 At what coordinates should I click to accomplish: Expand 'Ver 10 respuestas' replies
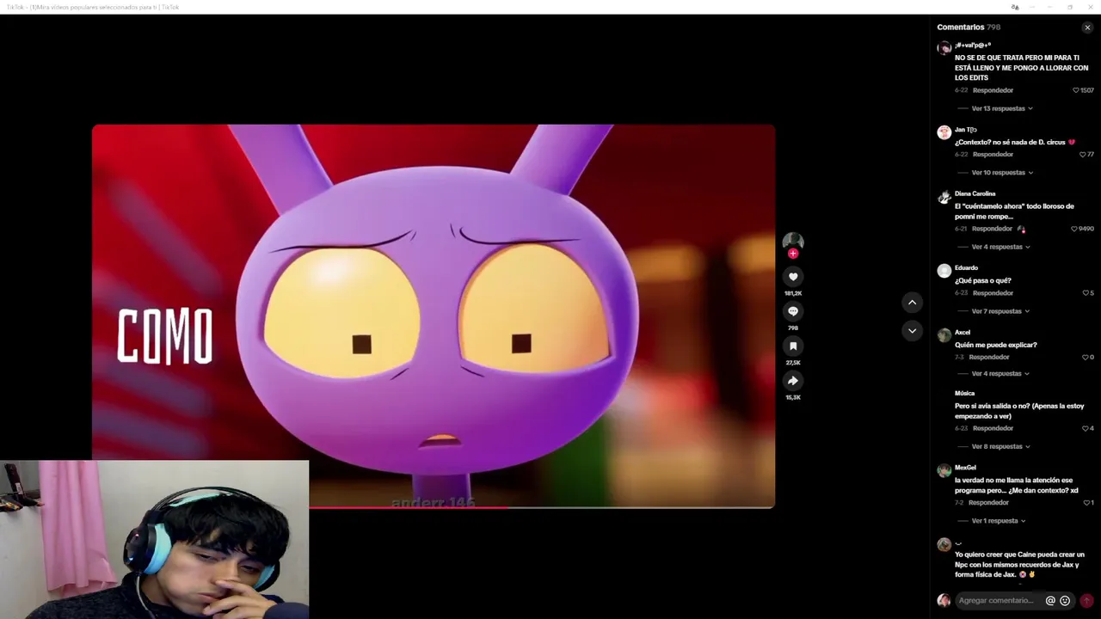[1002, 173]
